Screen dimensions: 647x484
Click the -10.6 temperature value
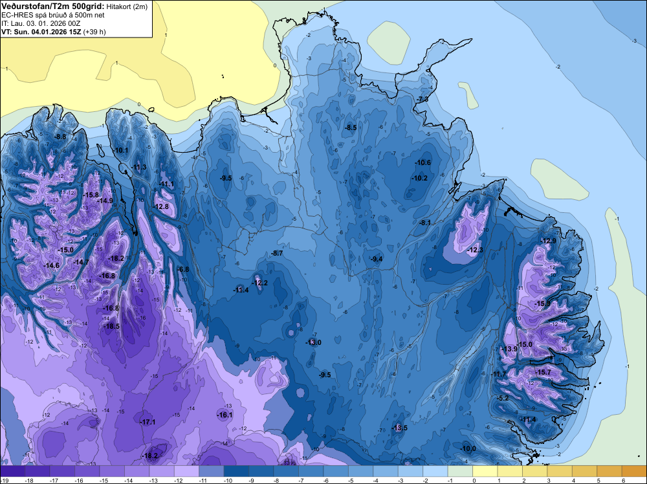[x=423, y=162]
